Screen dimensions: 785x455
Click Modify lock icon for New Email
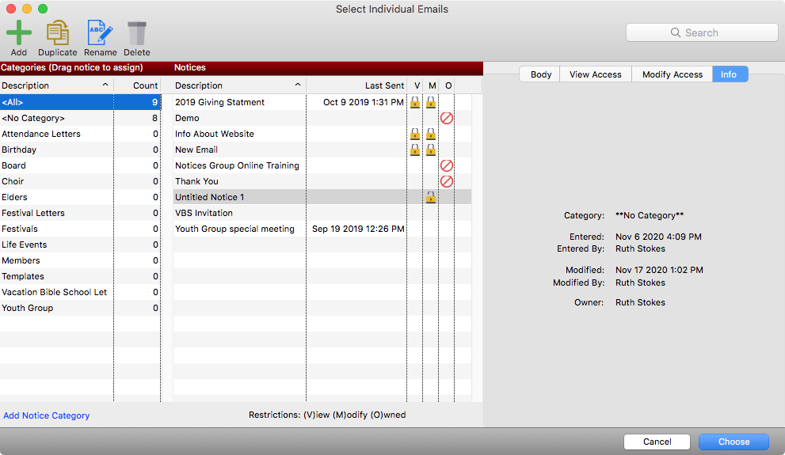(x=430, y=150)
